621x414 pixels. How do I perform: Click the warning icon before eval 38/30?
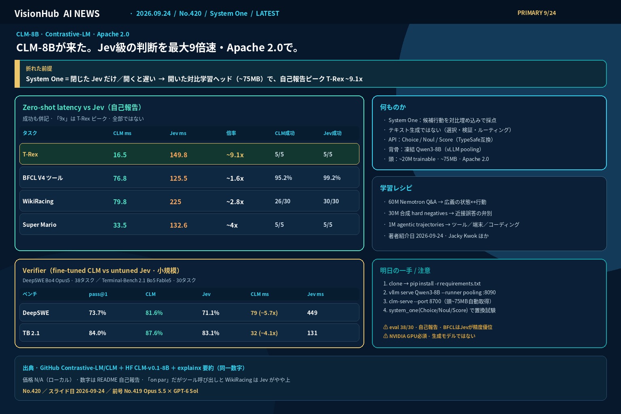pos(385,327)
